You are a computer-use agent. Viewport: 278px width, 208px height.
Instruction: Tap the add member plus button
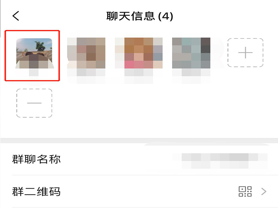click(x=245, y=53)
